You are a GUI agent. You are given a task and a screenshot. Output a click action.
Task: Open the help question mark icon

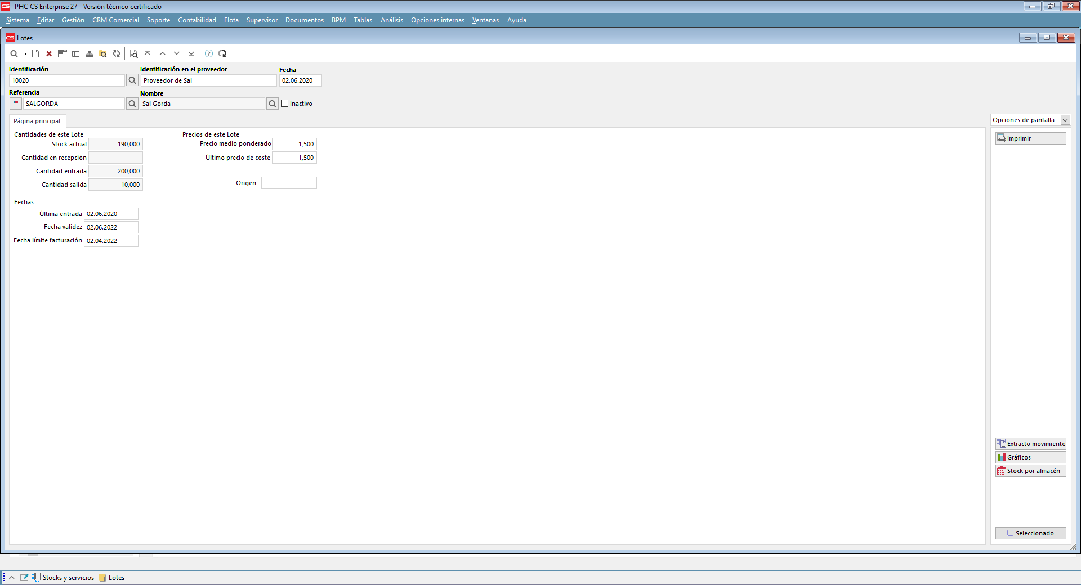click(209, 53)
